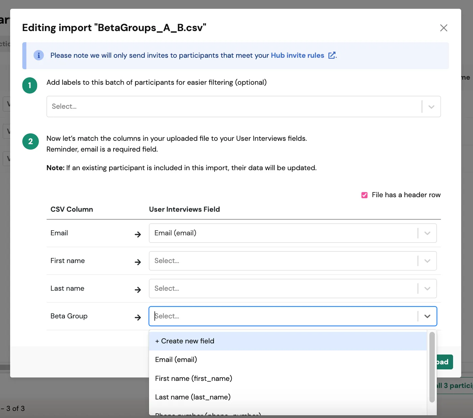
Task: Click the dropdown list scrollbar thumb
Action: 432,367
